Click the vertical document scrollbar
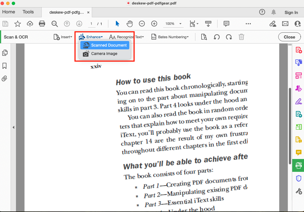Viewport: 304px width, 212px height. click(x=290, y=126)
